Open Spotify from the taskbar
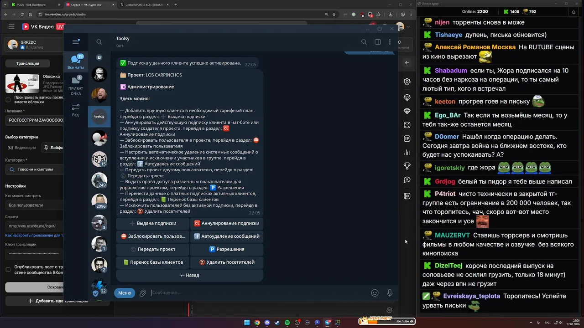The height and width of the screenshot is (328, 584). (287, 323)
